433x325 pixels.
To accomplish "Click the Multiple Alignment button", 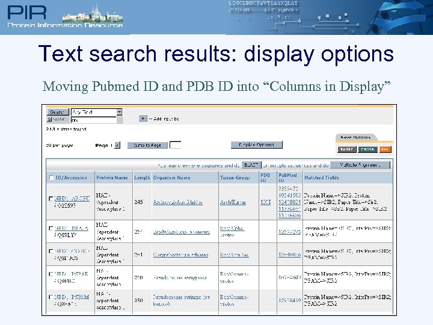I will pos(360,165).
